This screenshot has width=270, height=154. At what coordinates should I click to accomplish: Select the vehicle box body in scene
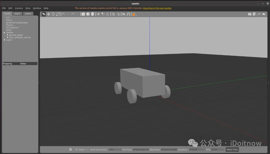pos(142,83)
